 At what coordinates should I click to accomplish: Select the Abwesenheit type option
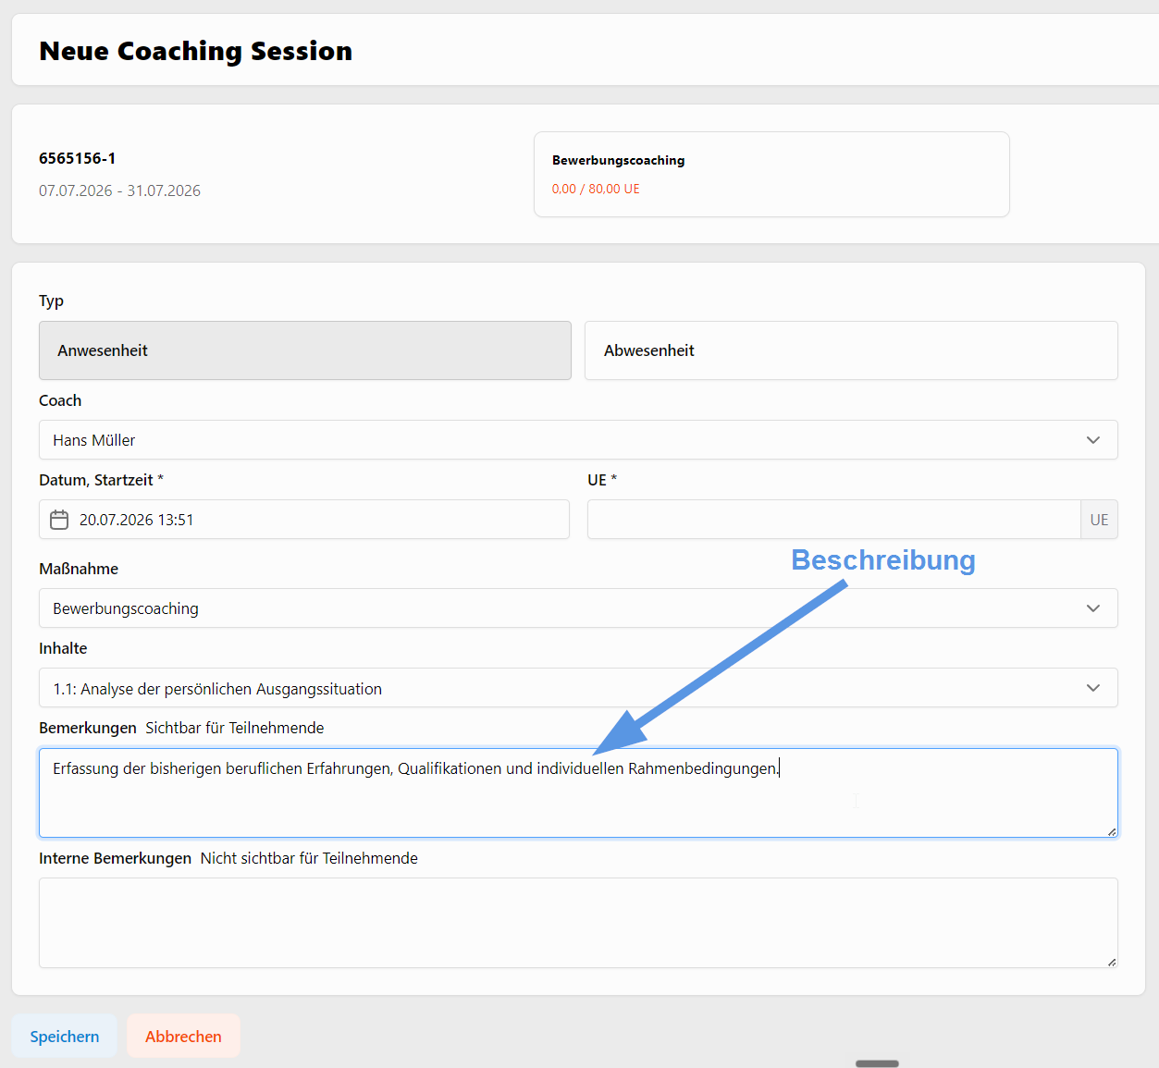pos(851,350)
